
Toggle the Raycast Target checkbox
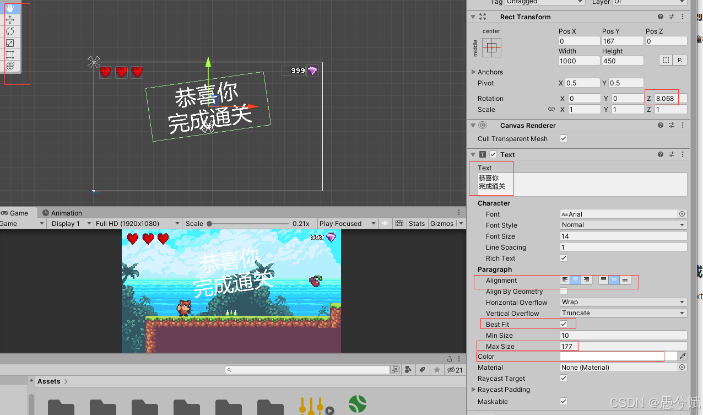pyautogui.click(x=564, y=378)
